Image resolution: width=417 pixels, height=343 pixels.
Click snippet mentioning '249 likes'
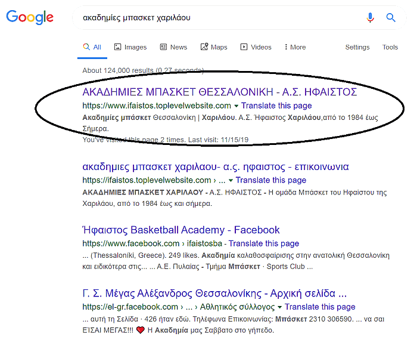[x=236, y=261]
